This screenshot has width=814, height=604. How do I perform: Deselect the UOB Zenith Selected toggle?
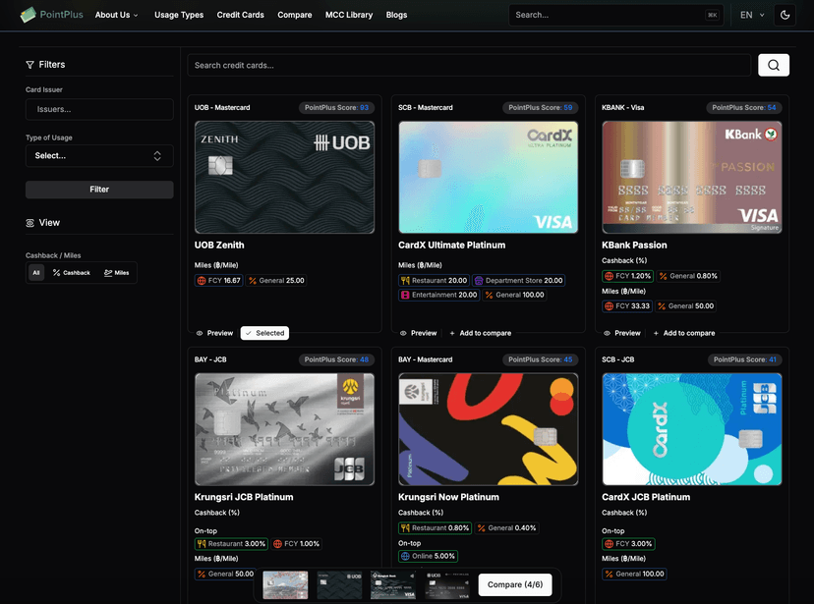pos(264,333)
